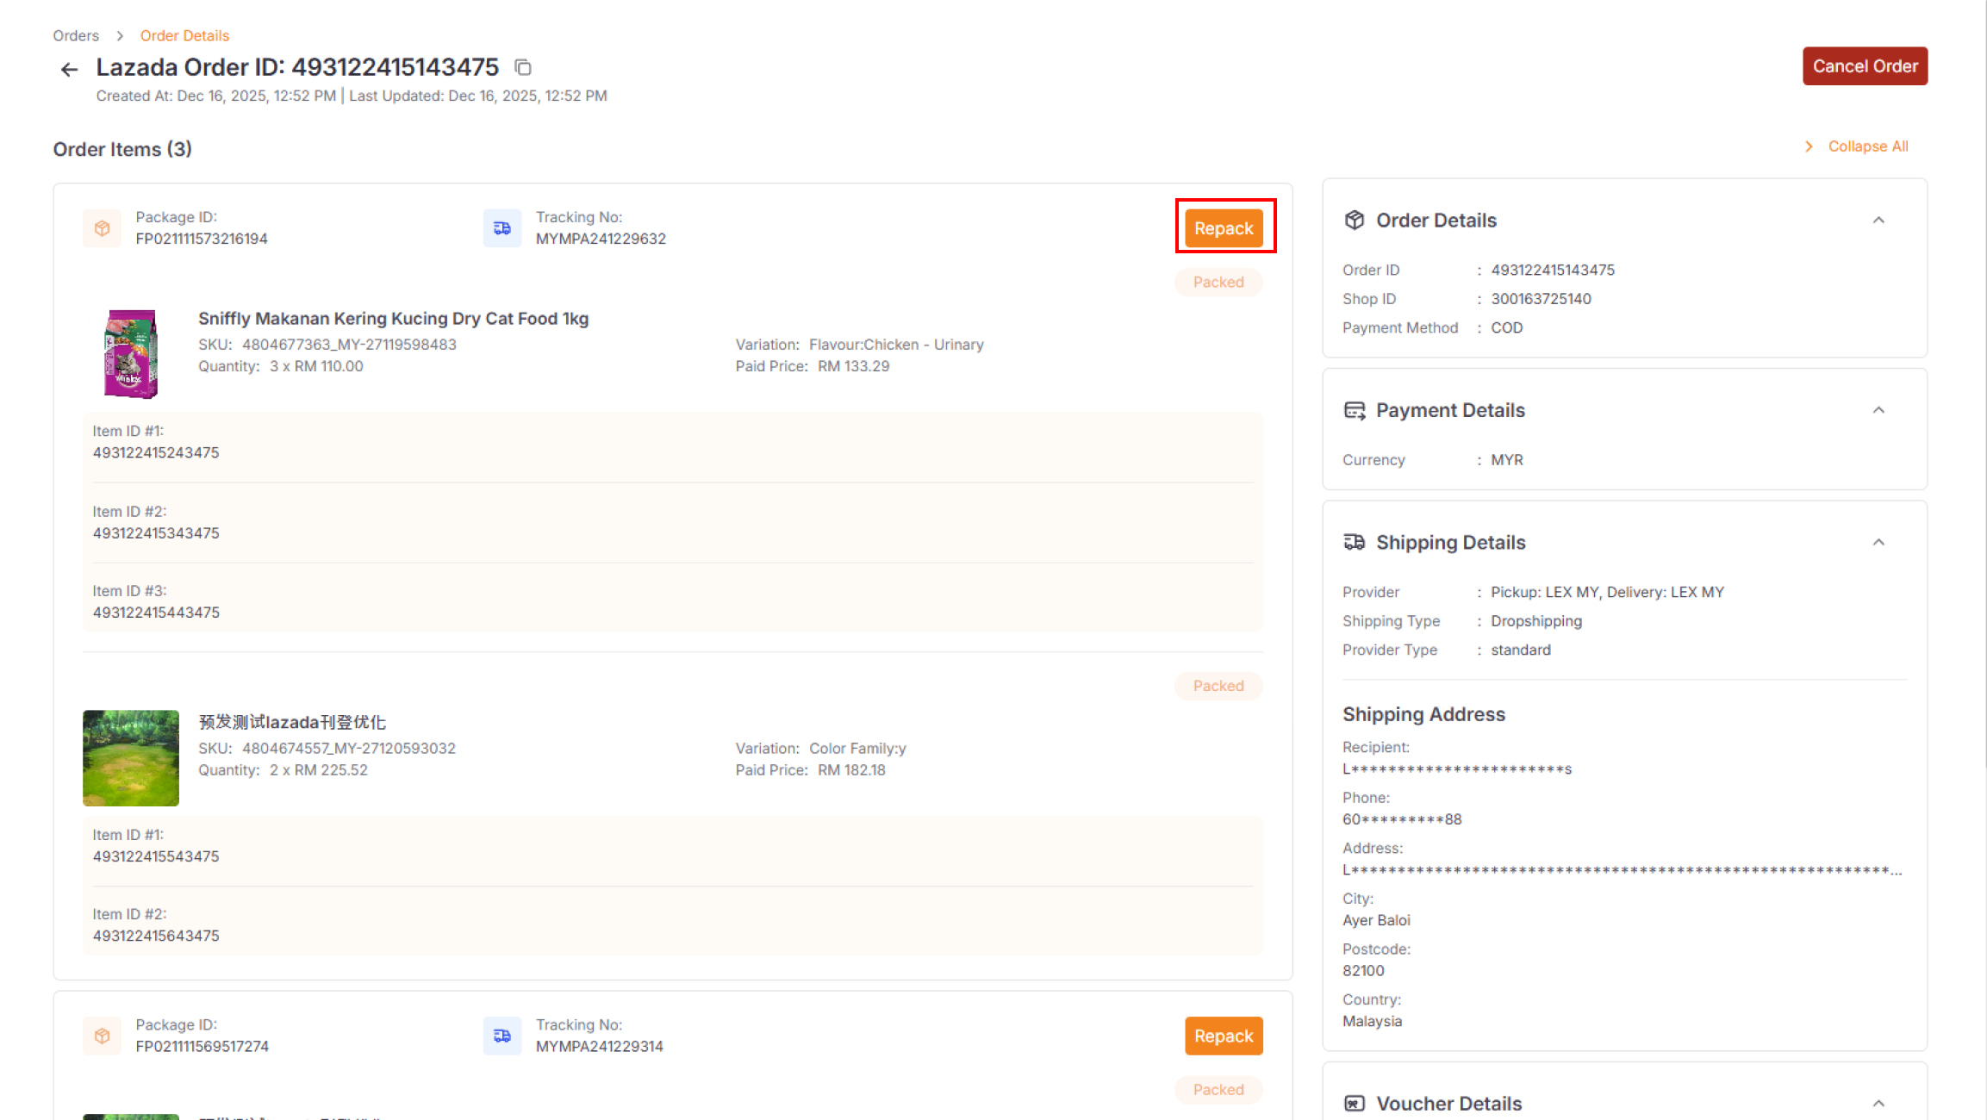Click the copy icon beside the Lazada Order ID

click(x=524, y=67)
